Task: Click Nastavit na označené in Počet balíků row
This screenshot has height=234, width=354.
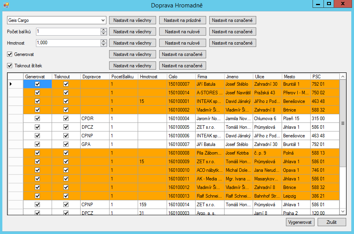Action: click(232, 32)
